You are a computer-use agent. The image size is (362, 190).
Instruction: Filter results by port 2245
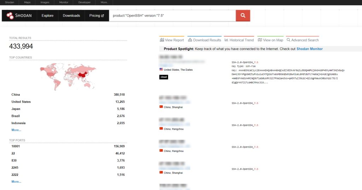click(x=15, y=167)
